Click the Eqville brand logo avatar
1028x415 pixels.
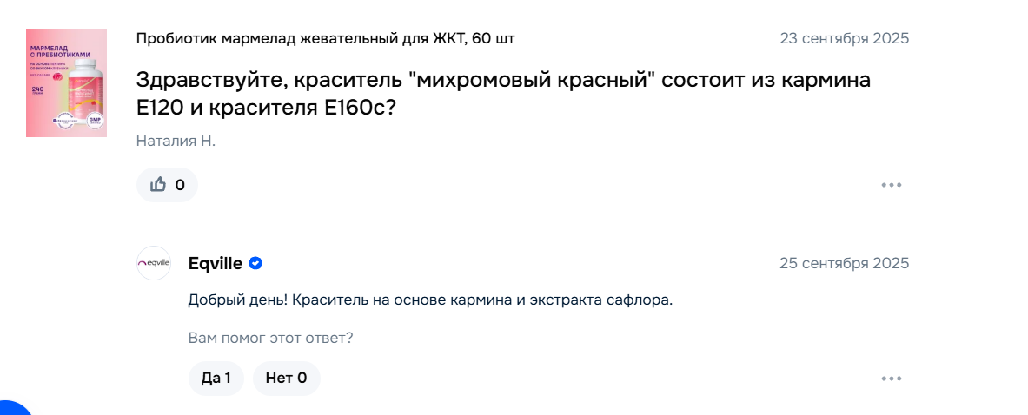point(154,263)
